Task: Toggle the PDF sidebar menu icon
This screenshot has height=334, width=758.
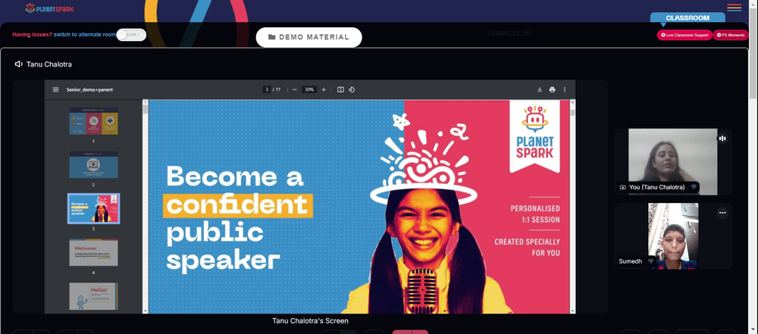Action: coord(55,89)
